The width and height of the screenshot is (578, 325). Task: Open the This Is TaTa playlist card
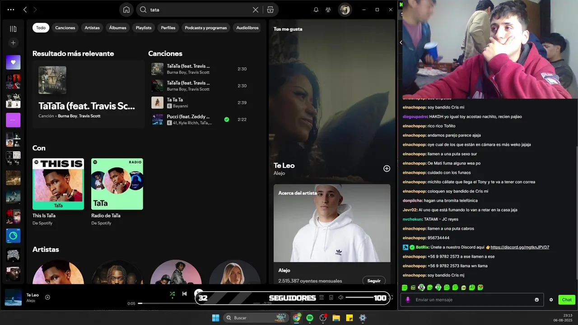[x=58, y=192]
